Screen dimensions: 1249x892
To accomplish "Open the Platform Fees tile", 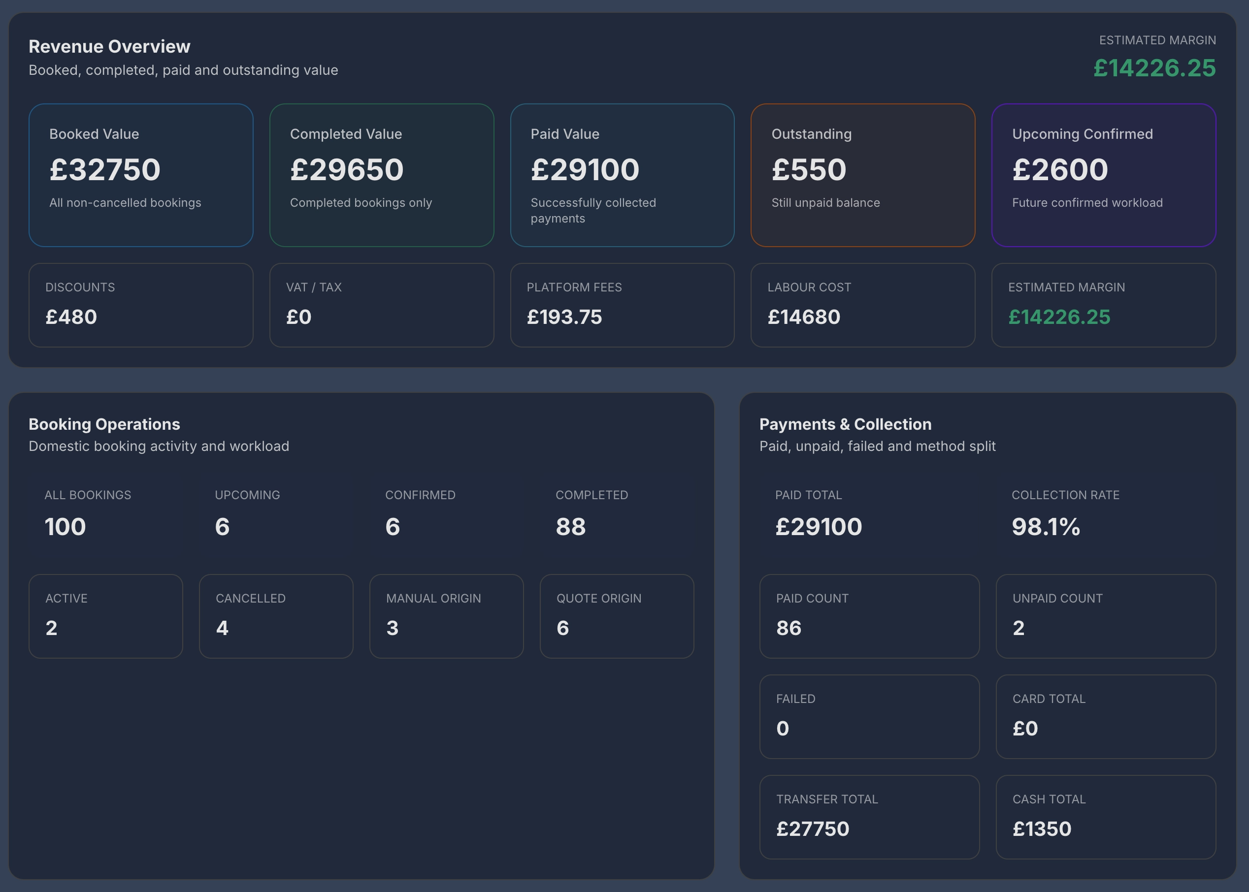I will 622,305.
